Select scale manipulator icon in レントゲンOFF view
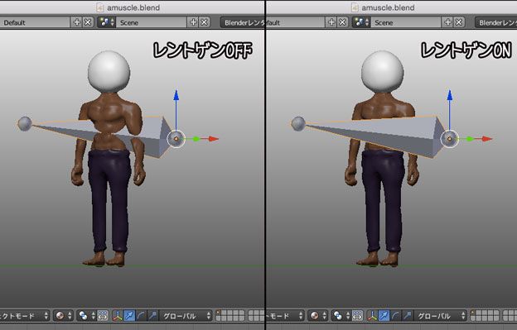This screenshot has height=330, width=517. pos(152,316)
